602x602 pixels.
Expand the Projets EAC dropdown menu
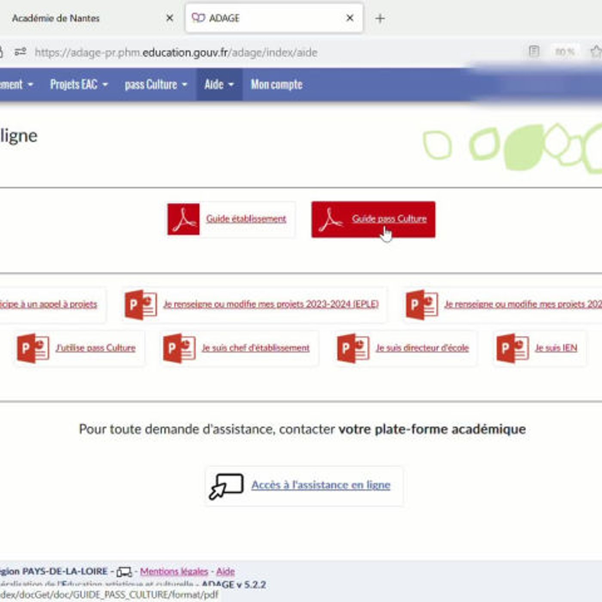coord(79,84)
